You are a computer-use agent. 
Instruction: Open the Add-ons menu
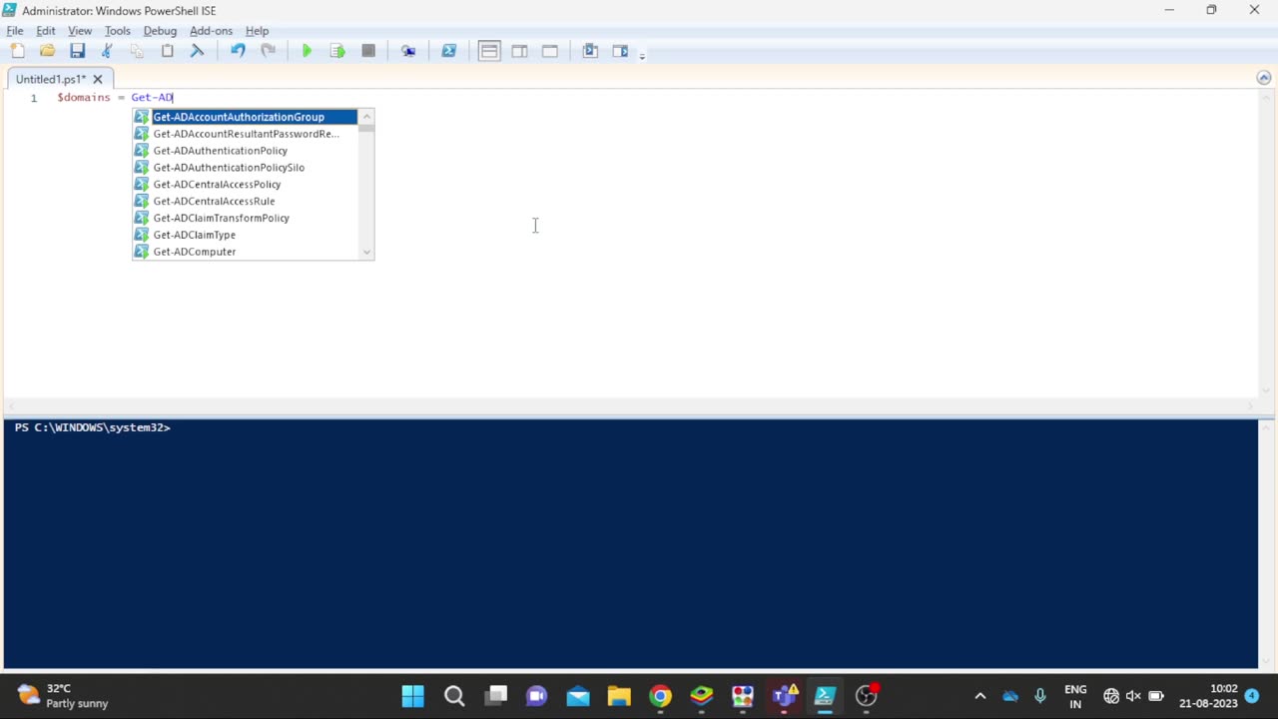click(211, 31)
